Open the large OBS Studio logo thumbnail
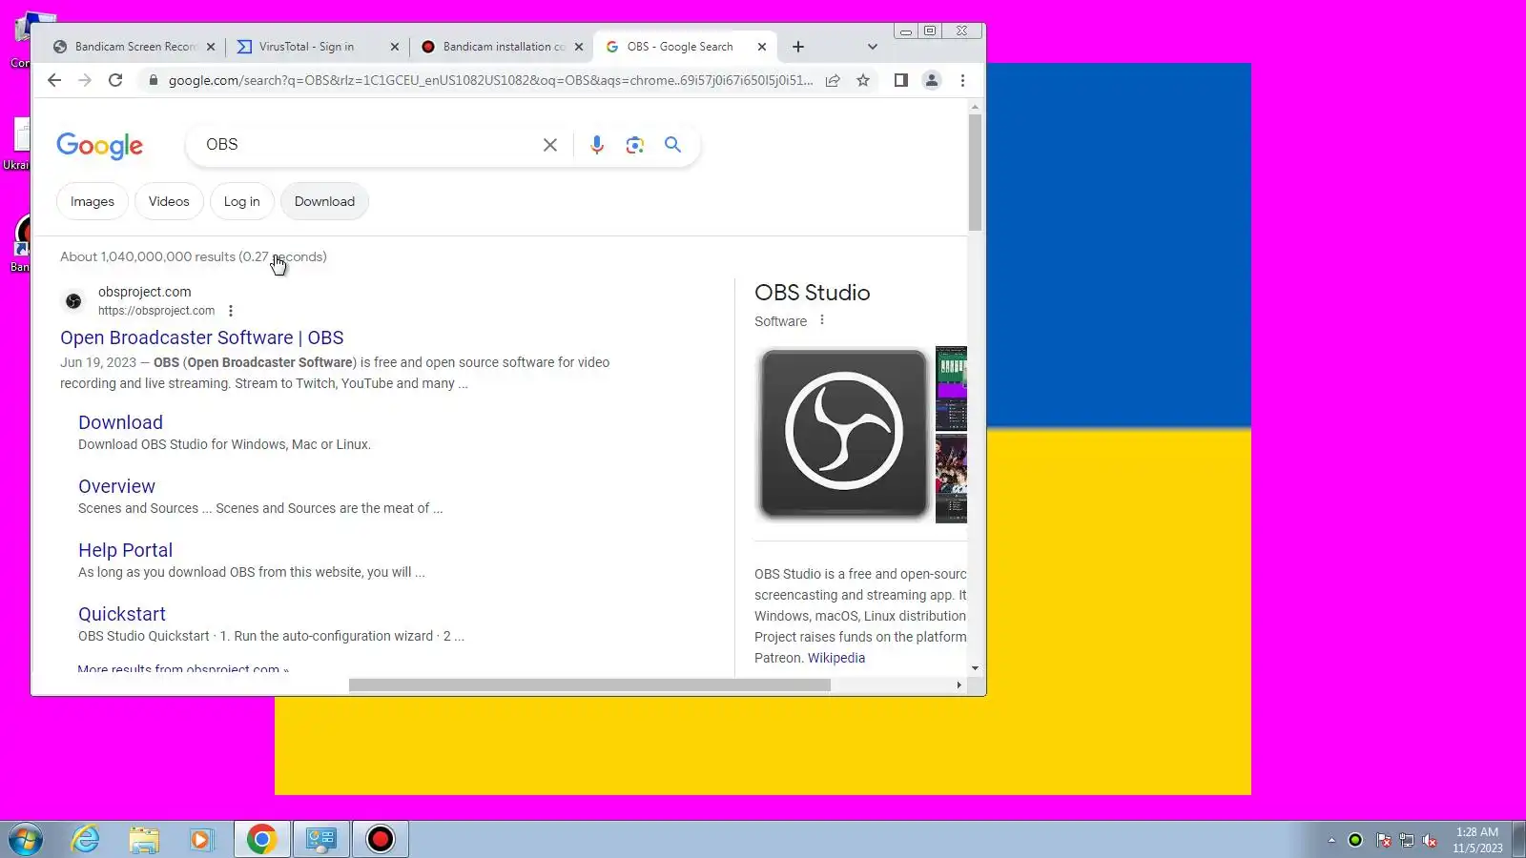Screen dimensions: 1526x858 point(843,434)
